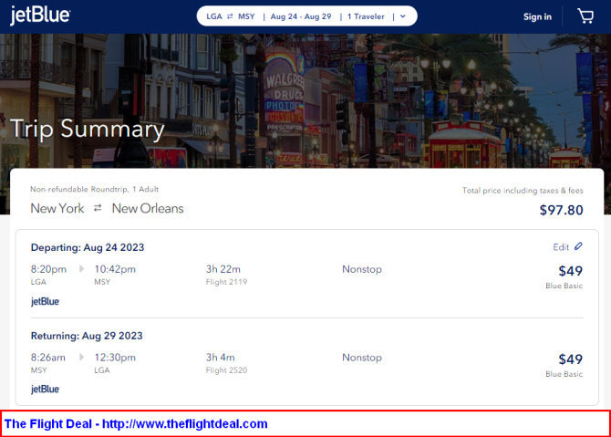Screen dimensions: 611x437
Task: Click New York origin name
Action: pyautogui.click(x=57, y=209)
